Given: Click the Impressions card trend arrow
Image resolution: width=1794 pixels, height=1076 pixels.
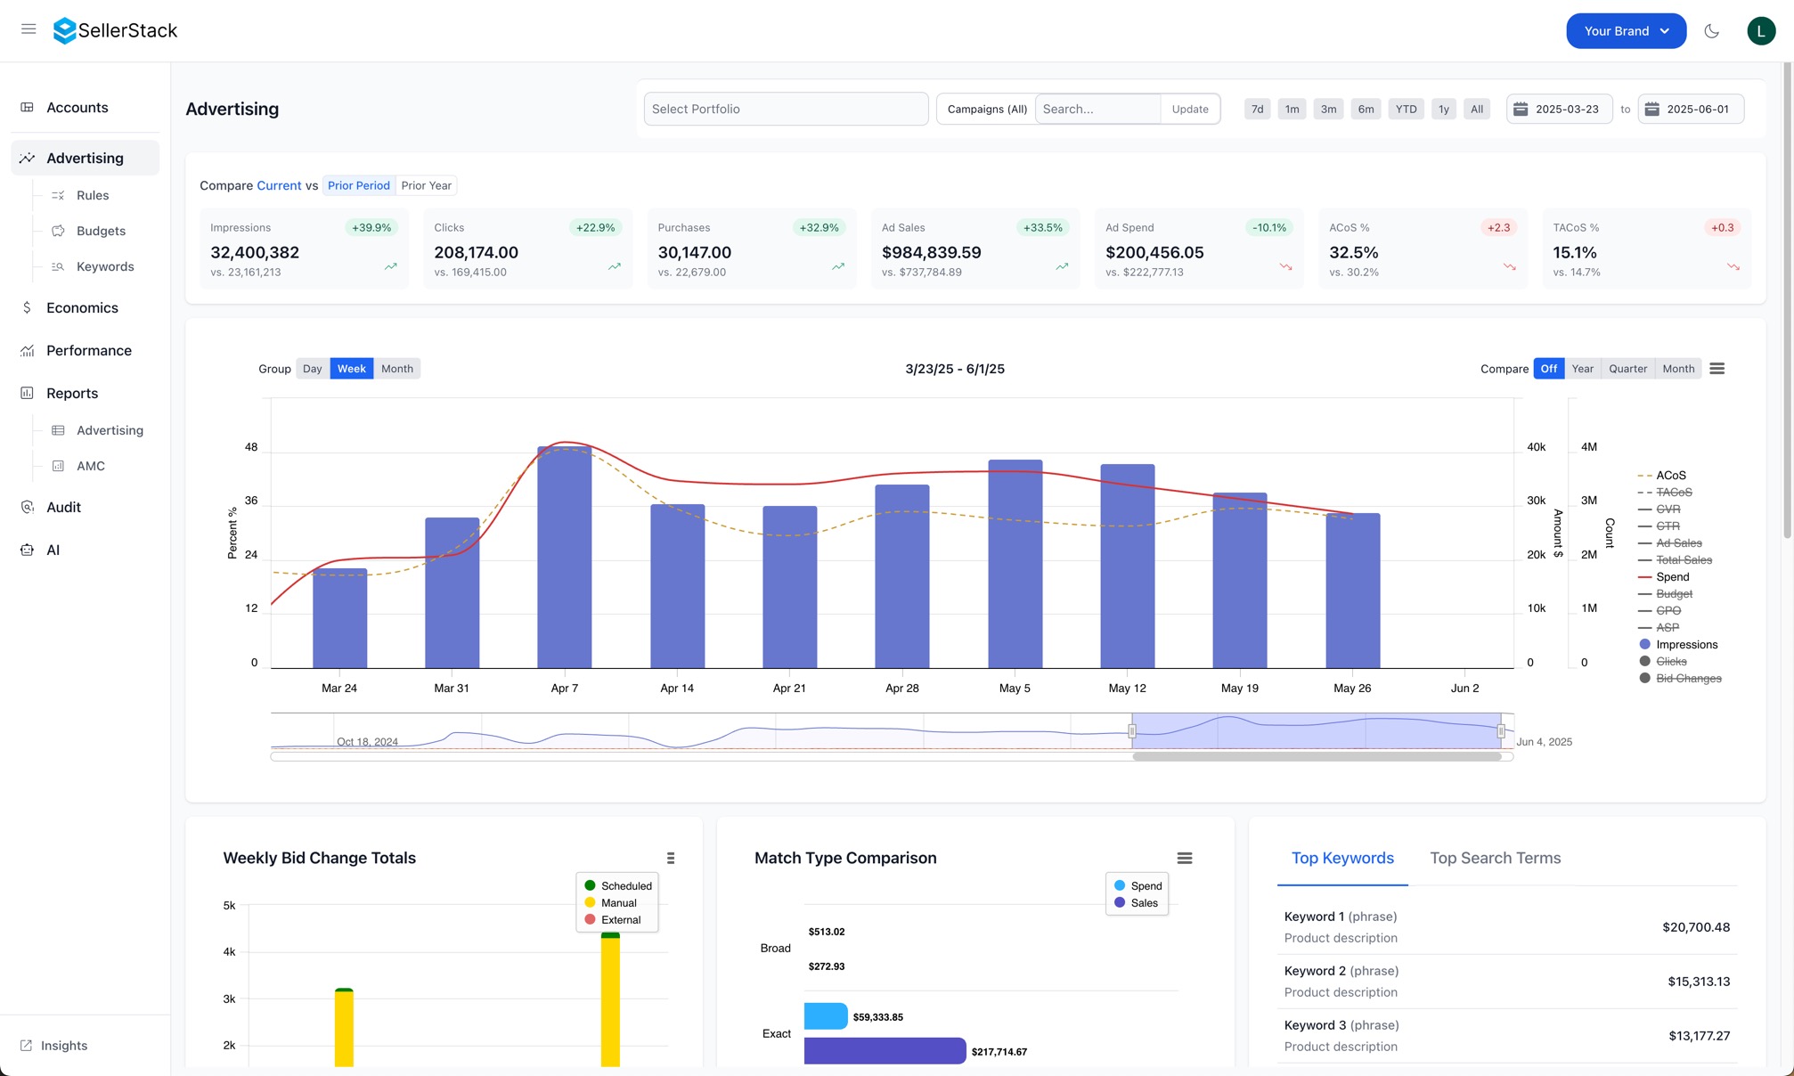Looking at the screenshot, I should 390,266.
